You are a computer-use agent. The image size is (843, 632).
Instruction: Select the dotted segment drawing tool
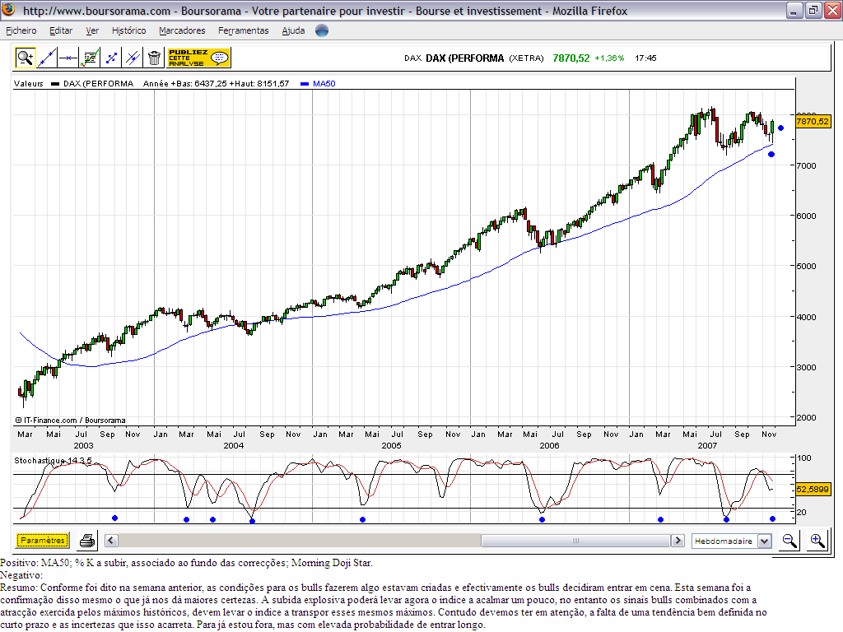(111, 58)
